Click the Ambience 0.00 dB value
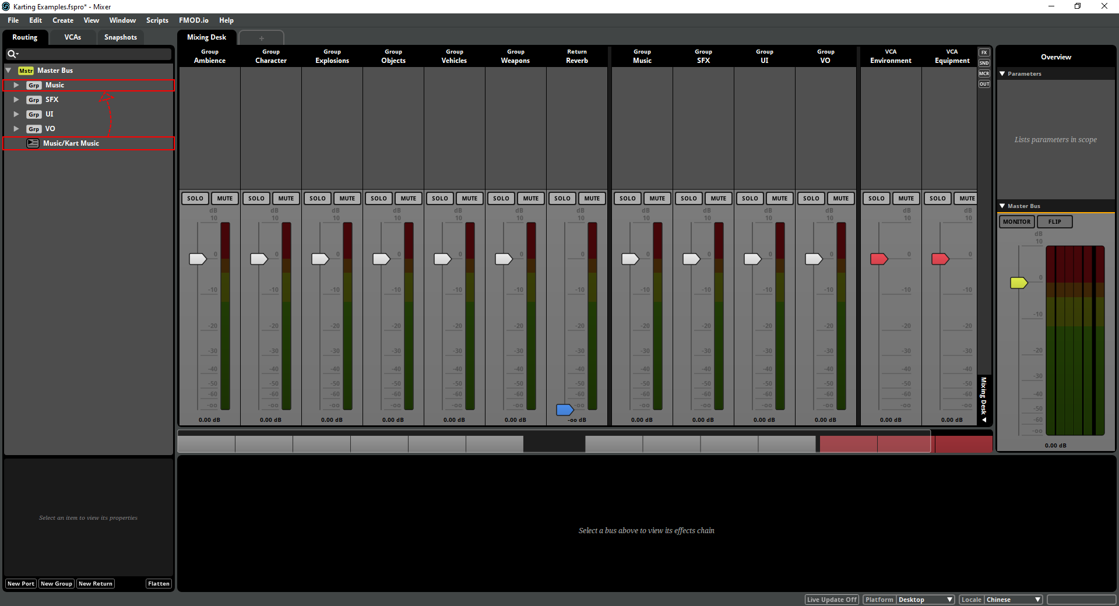1119x606 pixels. coord(209,420)
